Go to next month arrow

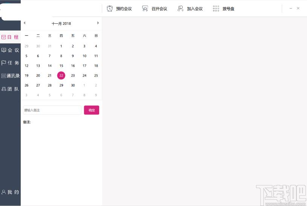tap(98, 23)
